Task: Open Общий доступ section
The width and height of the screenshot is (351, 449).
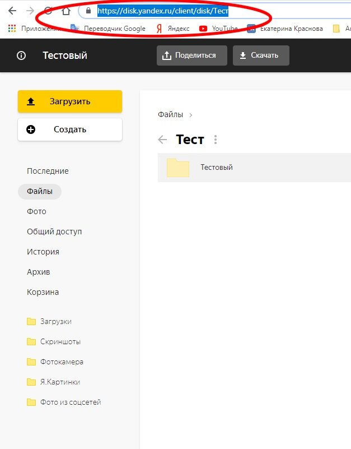Action: [54, 232]
